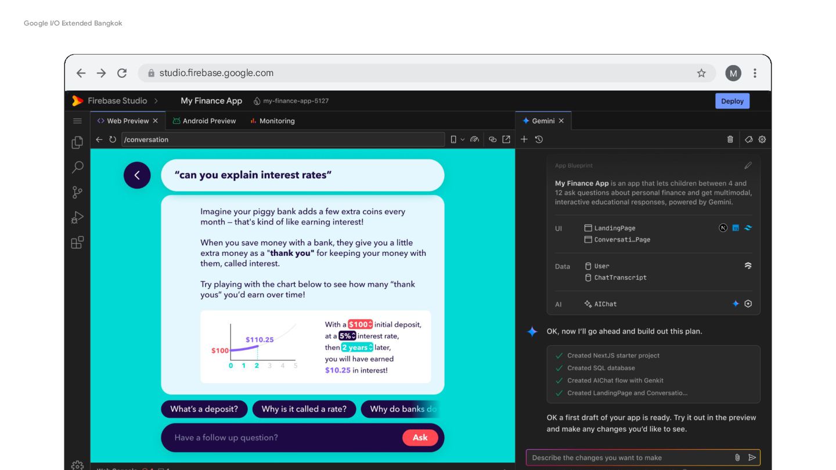Screen dimensions: 836x470
Task: Start a new Gemini chat with plus
Action: (524, 139)
